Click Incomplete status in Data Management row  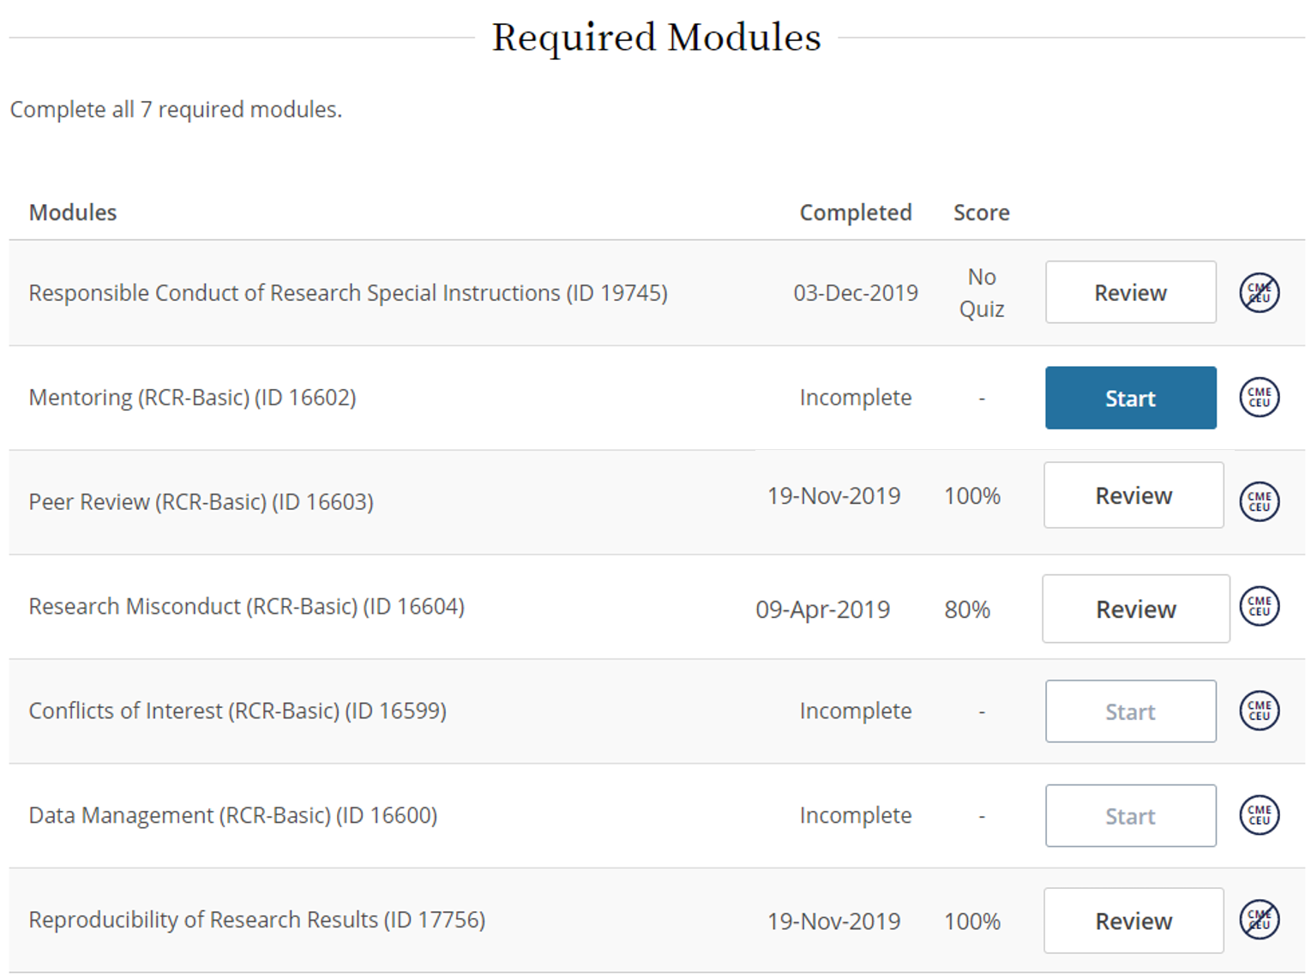tap(856, 816)
